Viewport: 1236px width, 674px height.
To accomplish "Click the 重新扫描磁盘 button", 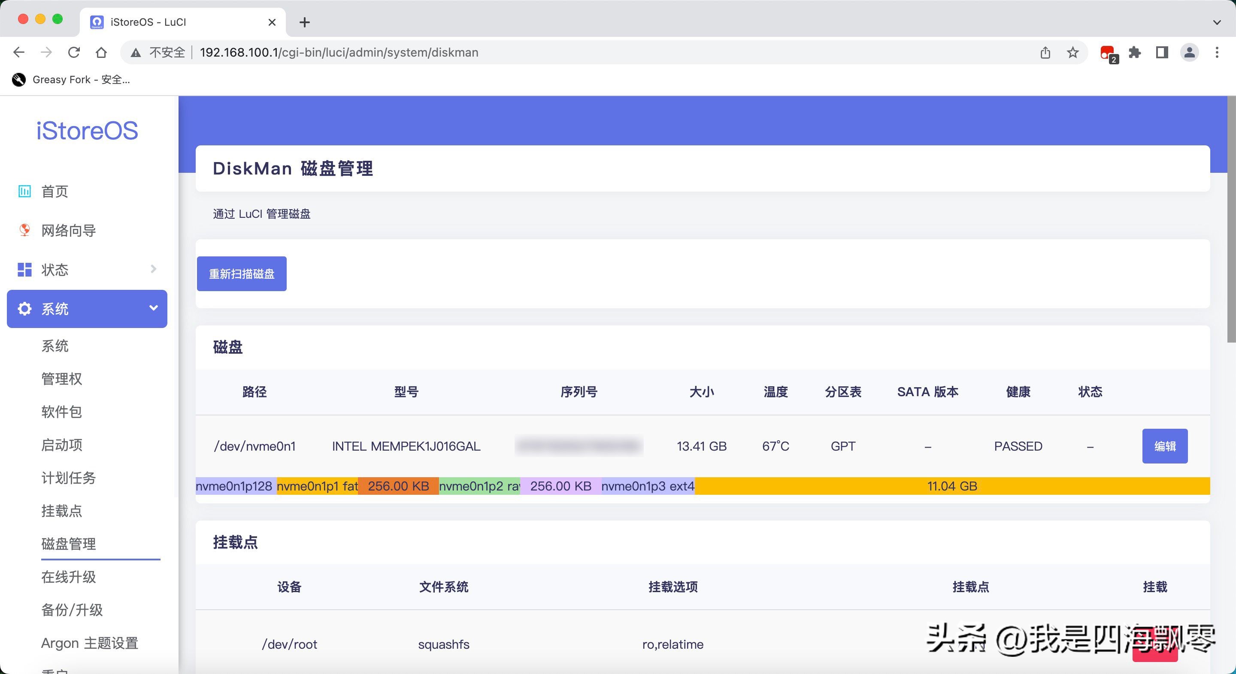I will [241, 274].
